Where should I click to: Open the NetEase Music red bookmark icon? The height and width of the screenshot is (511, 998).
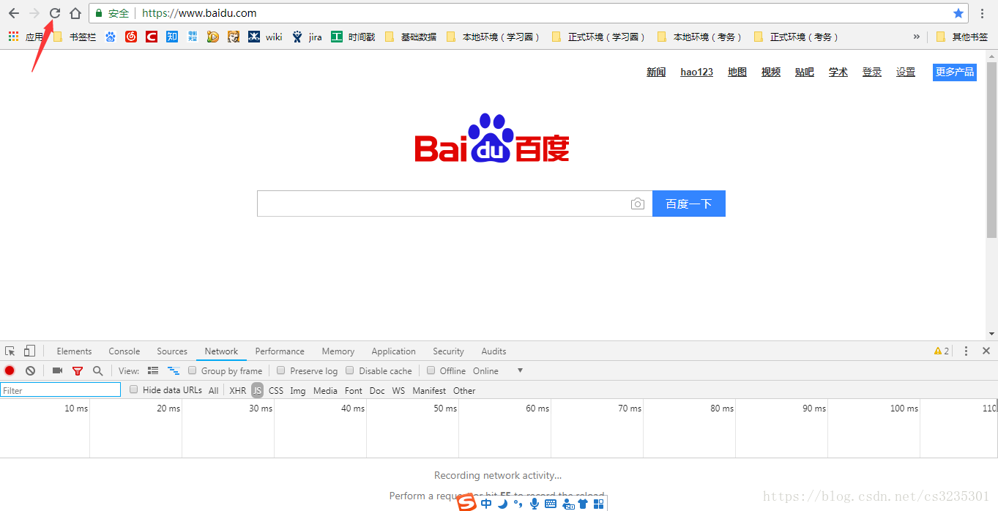pyautogui.click(x=131, y=37)
